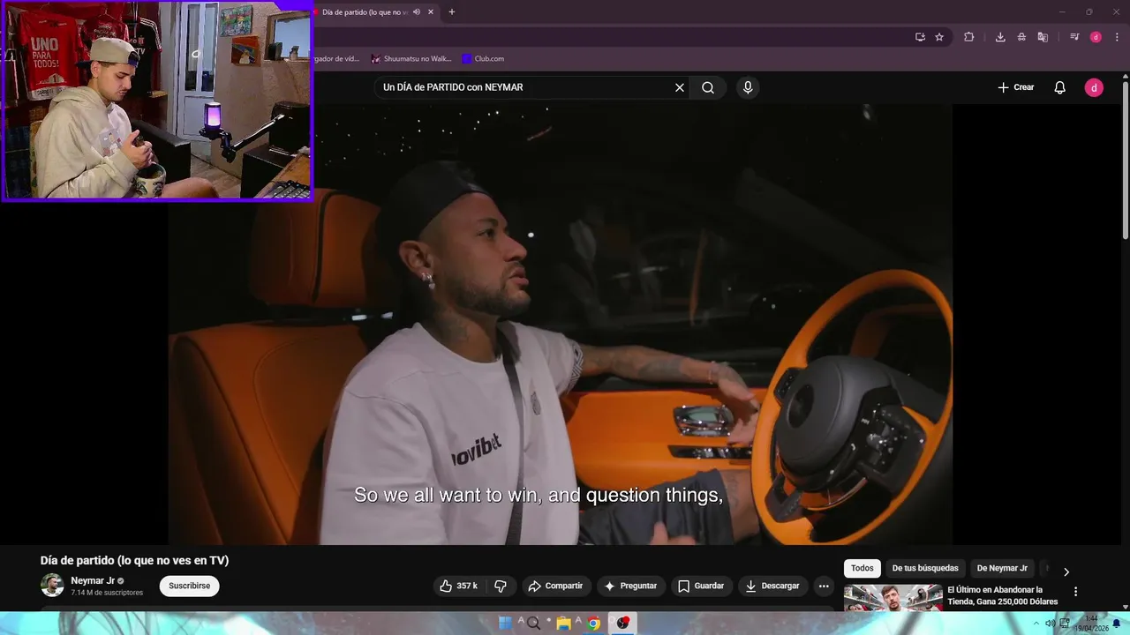This screenshot has height=635, width=1130.
Task: Open more actions menu beside Descargar
Action: click(x=824, y=586)
